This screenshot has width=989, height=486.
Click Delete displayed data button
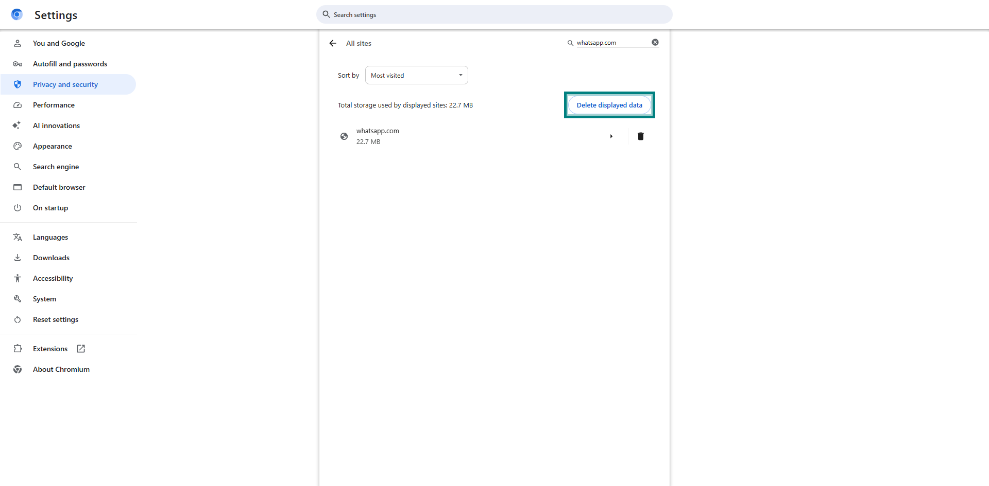coord(609,105)
